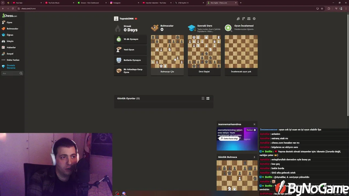The height and width of the screenshot is (196, 349).
Task: Click the Dersi Başlat button
Action: [204, 72]
